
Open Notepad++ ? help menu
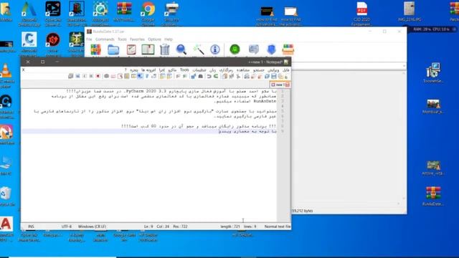tap(126, 70)
